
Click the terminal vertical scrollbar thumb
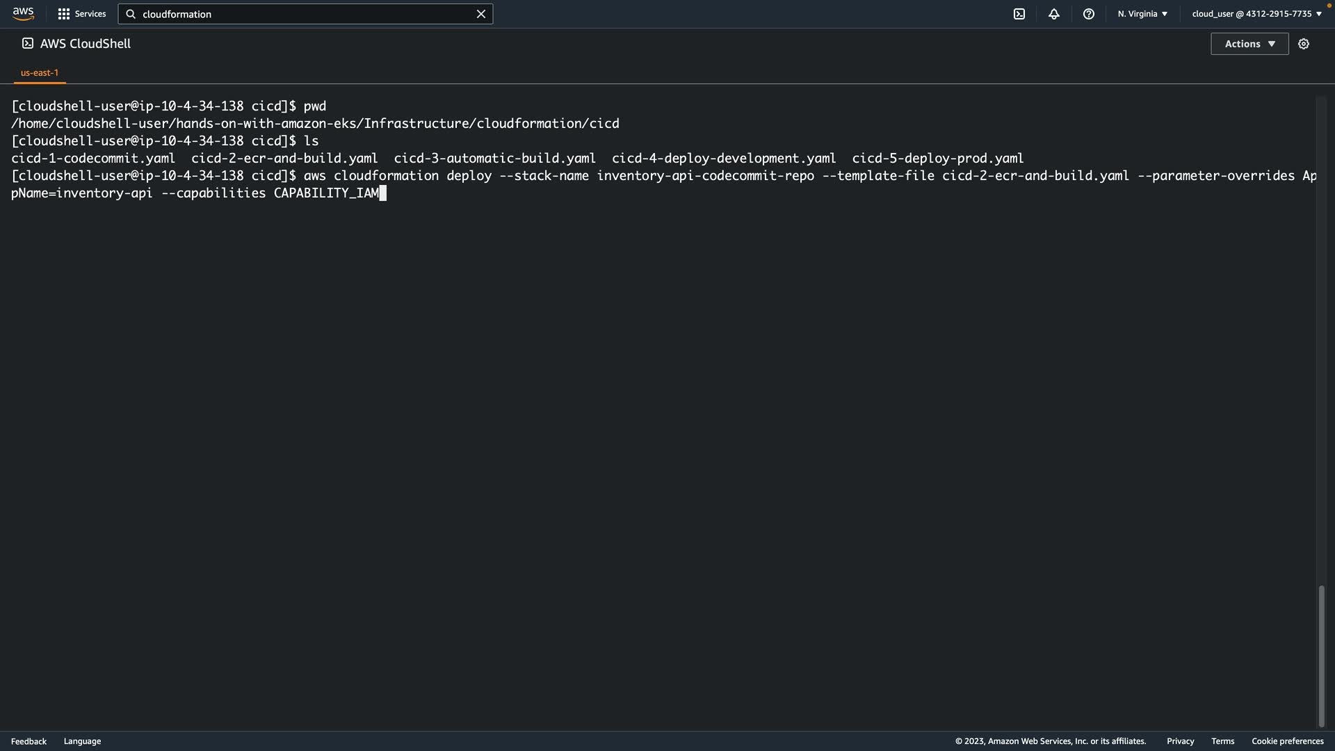1321,655
